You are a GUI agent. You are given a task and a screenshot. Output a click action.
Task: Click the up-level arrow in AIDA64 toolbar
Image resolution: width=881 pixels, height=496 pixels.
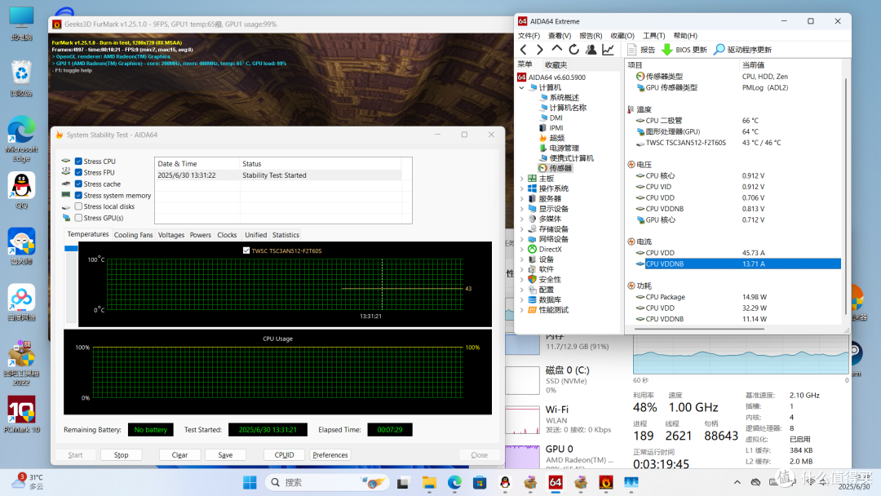(556, 50)
